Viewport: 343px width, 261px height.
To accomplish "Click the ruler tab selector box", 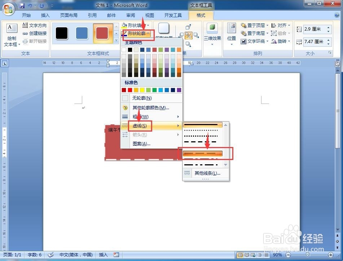I will coord(5,63).
